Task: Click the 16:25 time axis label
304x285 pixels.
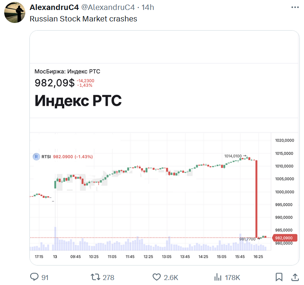Action: pos(258,256)
